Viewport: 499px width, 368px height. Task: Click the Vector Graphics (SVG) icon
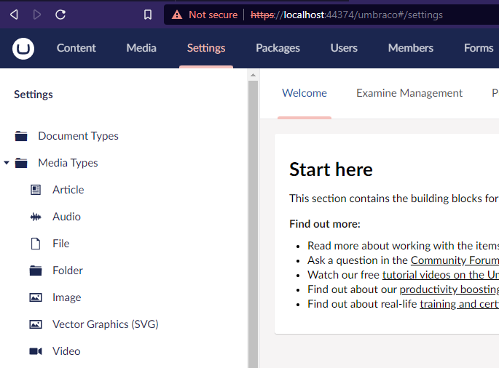(x=36, y=324)
